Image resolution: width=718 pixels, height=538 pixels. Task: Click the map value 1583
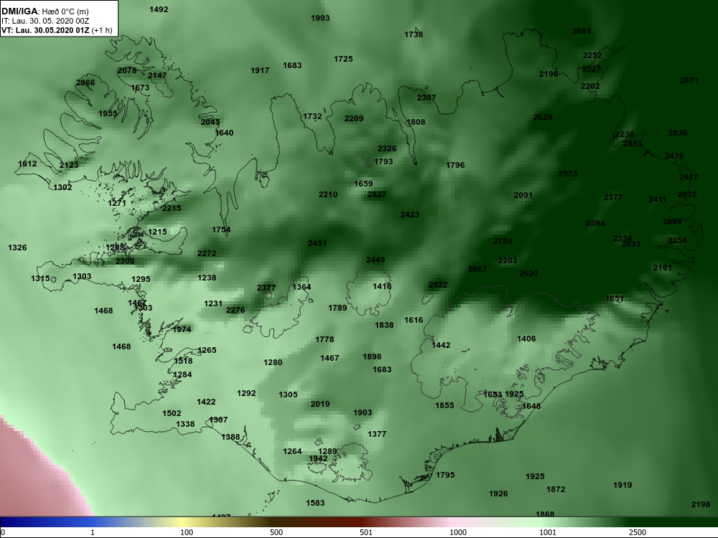(315, 504)
